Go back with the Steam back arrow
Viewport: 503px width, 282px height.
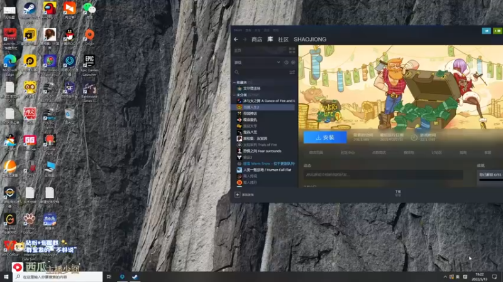[236, 39]
